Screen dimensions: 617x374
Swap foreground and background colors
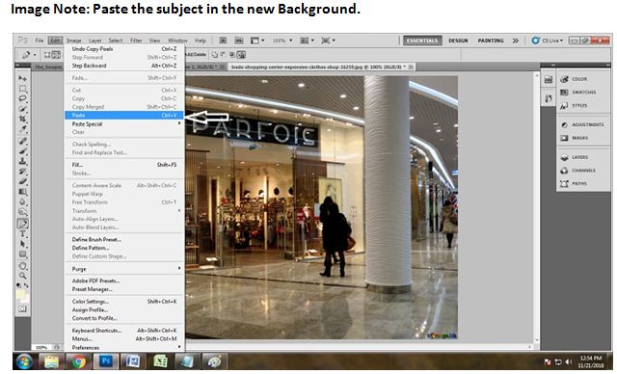[26, 285]
